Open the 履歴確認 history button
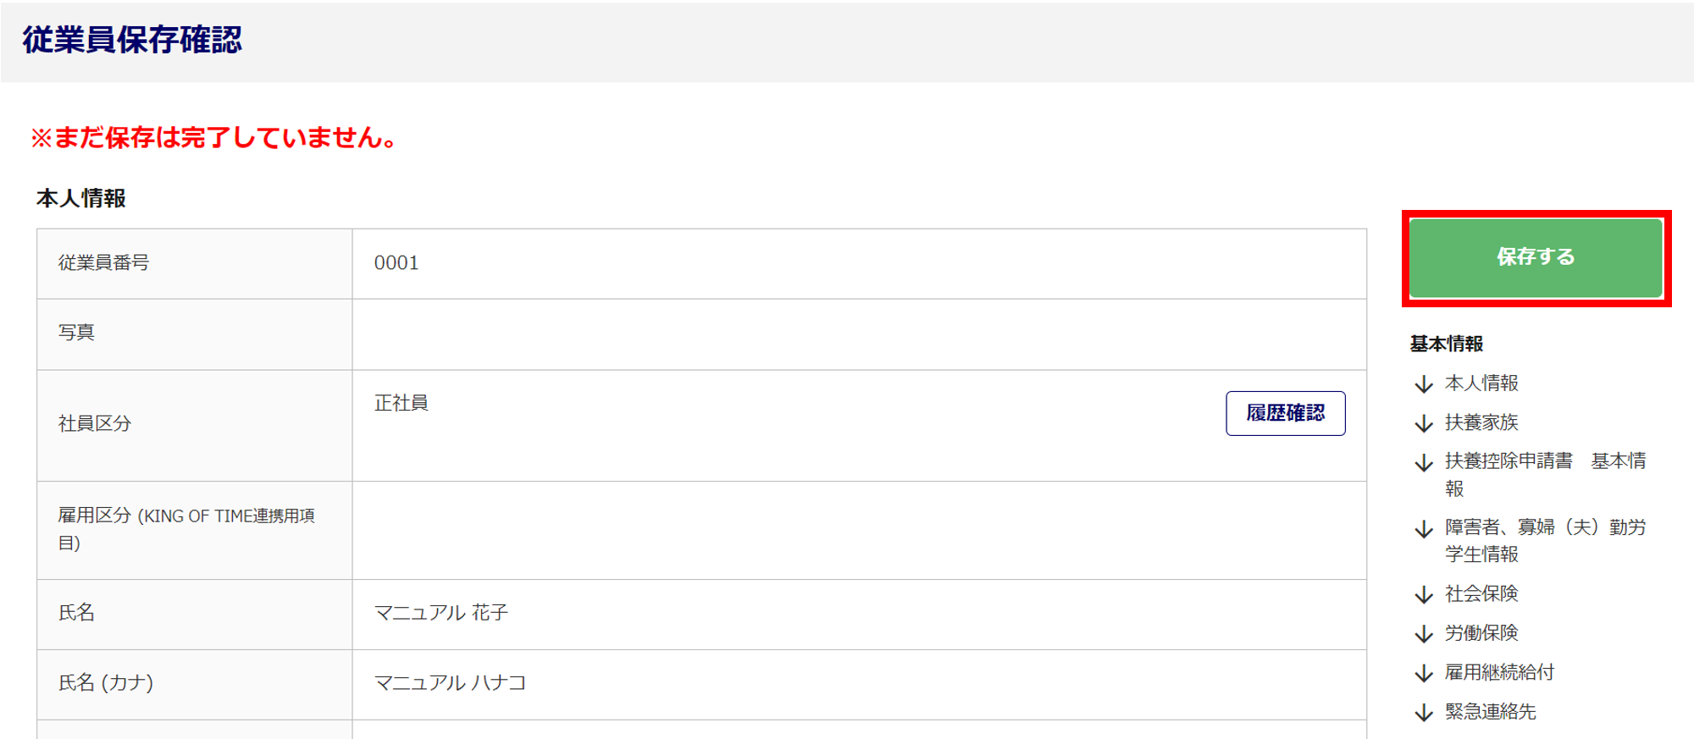Screen dimensions: 1694x739 pos(1285,413)
